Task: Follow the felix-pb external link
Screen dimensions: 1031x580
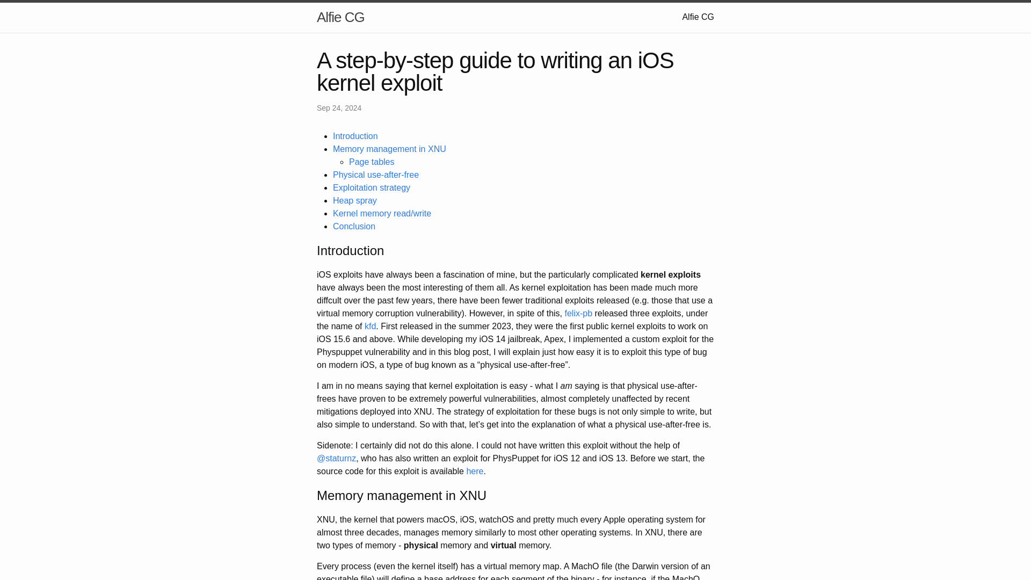Action: (x=578, y=313)
